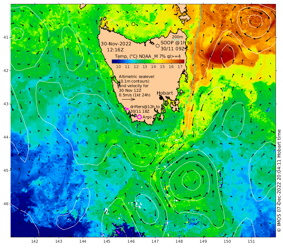Screen dimensions: 283x248
Task: Click the velocity scale reference arrow
Action: (x=128, y=99)
